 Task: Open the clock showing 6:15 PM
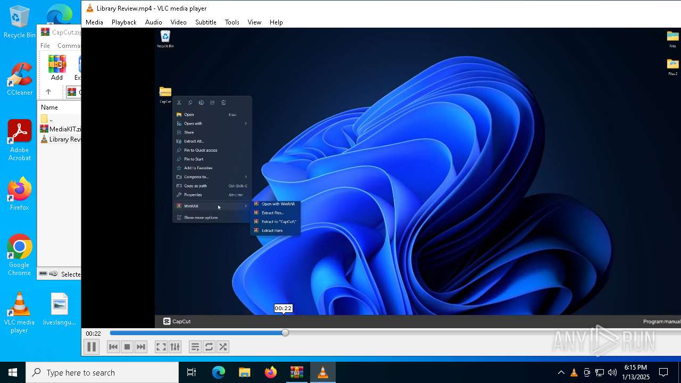coord(636,372)
